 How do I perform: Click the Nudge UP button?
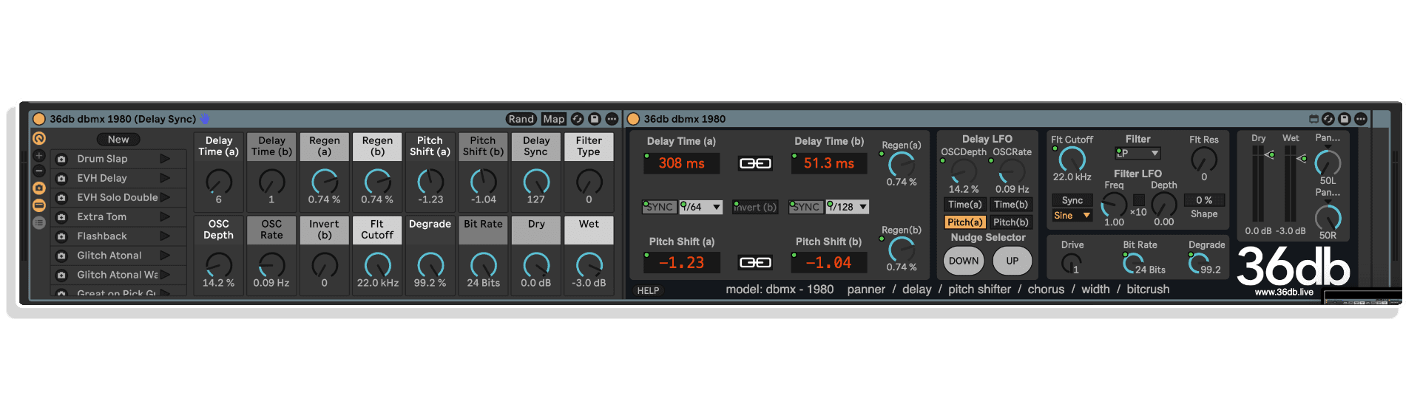[x=1012, y=261]
